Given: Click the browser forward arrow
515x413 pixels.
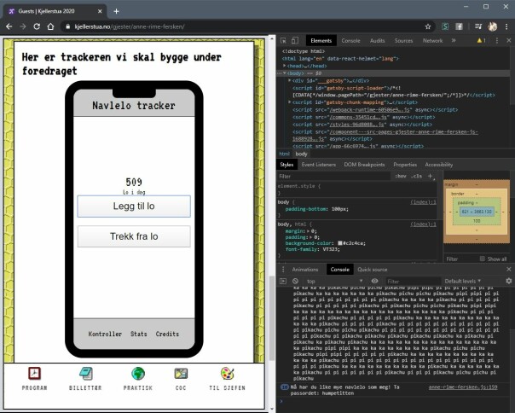Looking at the screenshot, I should (23, 26).
